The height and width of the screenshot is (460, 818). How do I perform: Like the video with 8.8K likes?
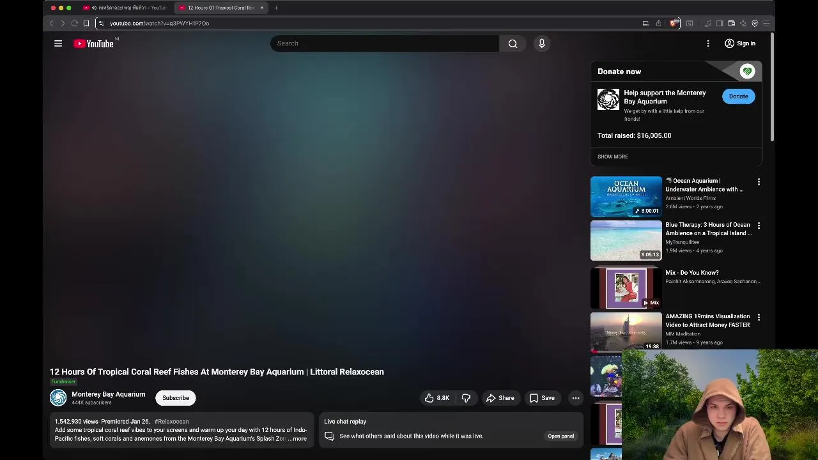[437, 398]
